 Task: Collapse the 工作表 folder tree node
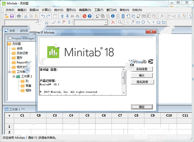9,72
